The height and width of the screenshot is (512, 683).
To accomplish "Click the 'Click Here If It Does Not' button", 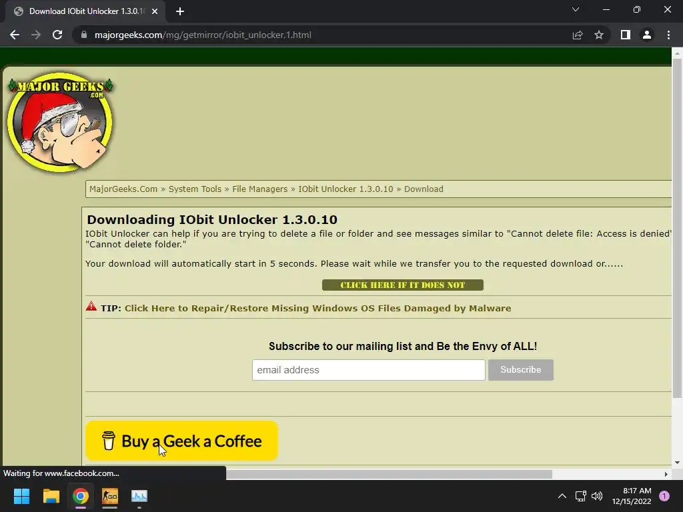I will tap(402, 285).
